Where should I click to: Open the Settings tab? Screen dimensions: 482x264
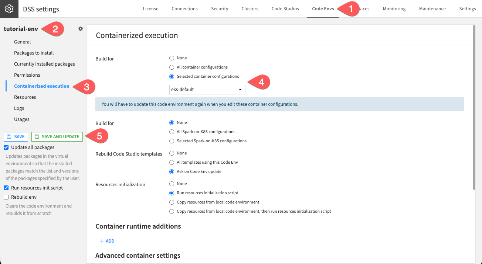pos(467,9)
